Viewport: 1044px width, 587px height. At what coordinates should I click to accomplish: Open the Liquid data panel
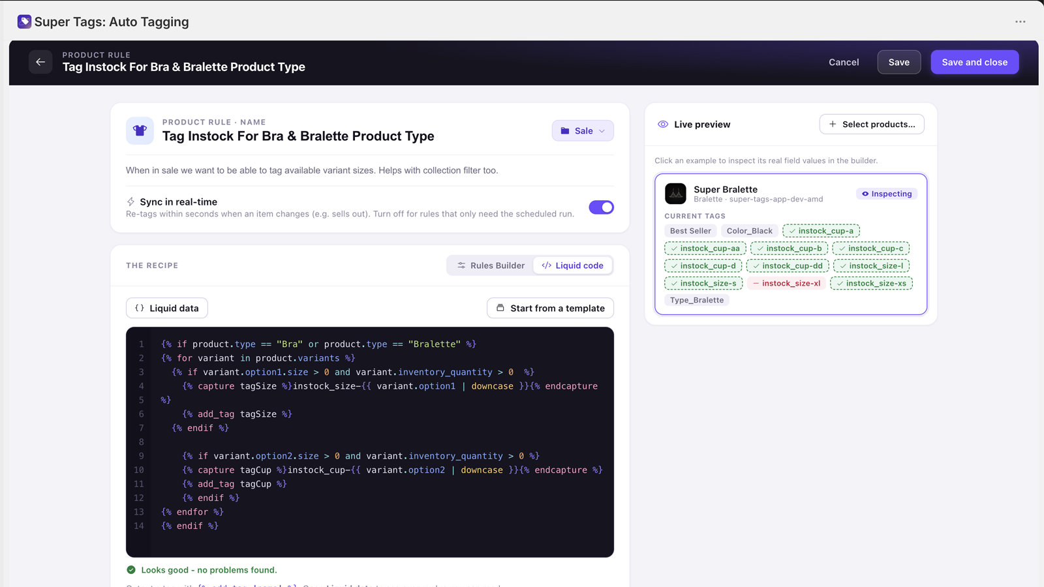tap(167, 308)
